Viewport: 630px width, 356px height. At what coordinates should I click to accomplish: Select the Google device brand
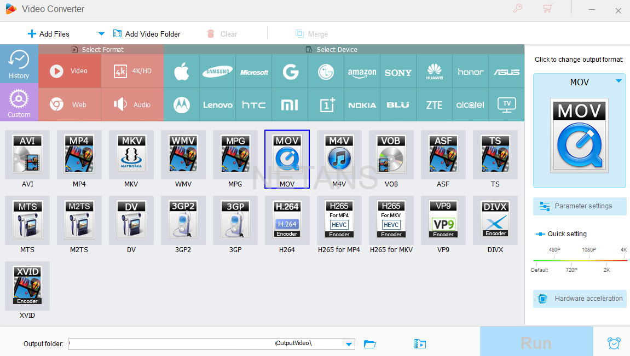290,72
